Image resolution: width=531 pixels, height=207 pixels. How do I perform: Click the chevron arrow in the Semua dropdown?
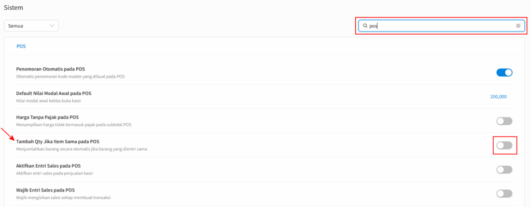tap(52, 26)
